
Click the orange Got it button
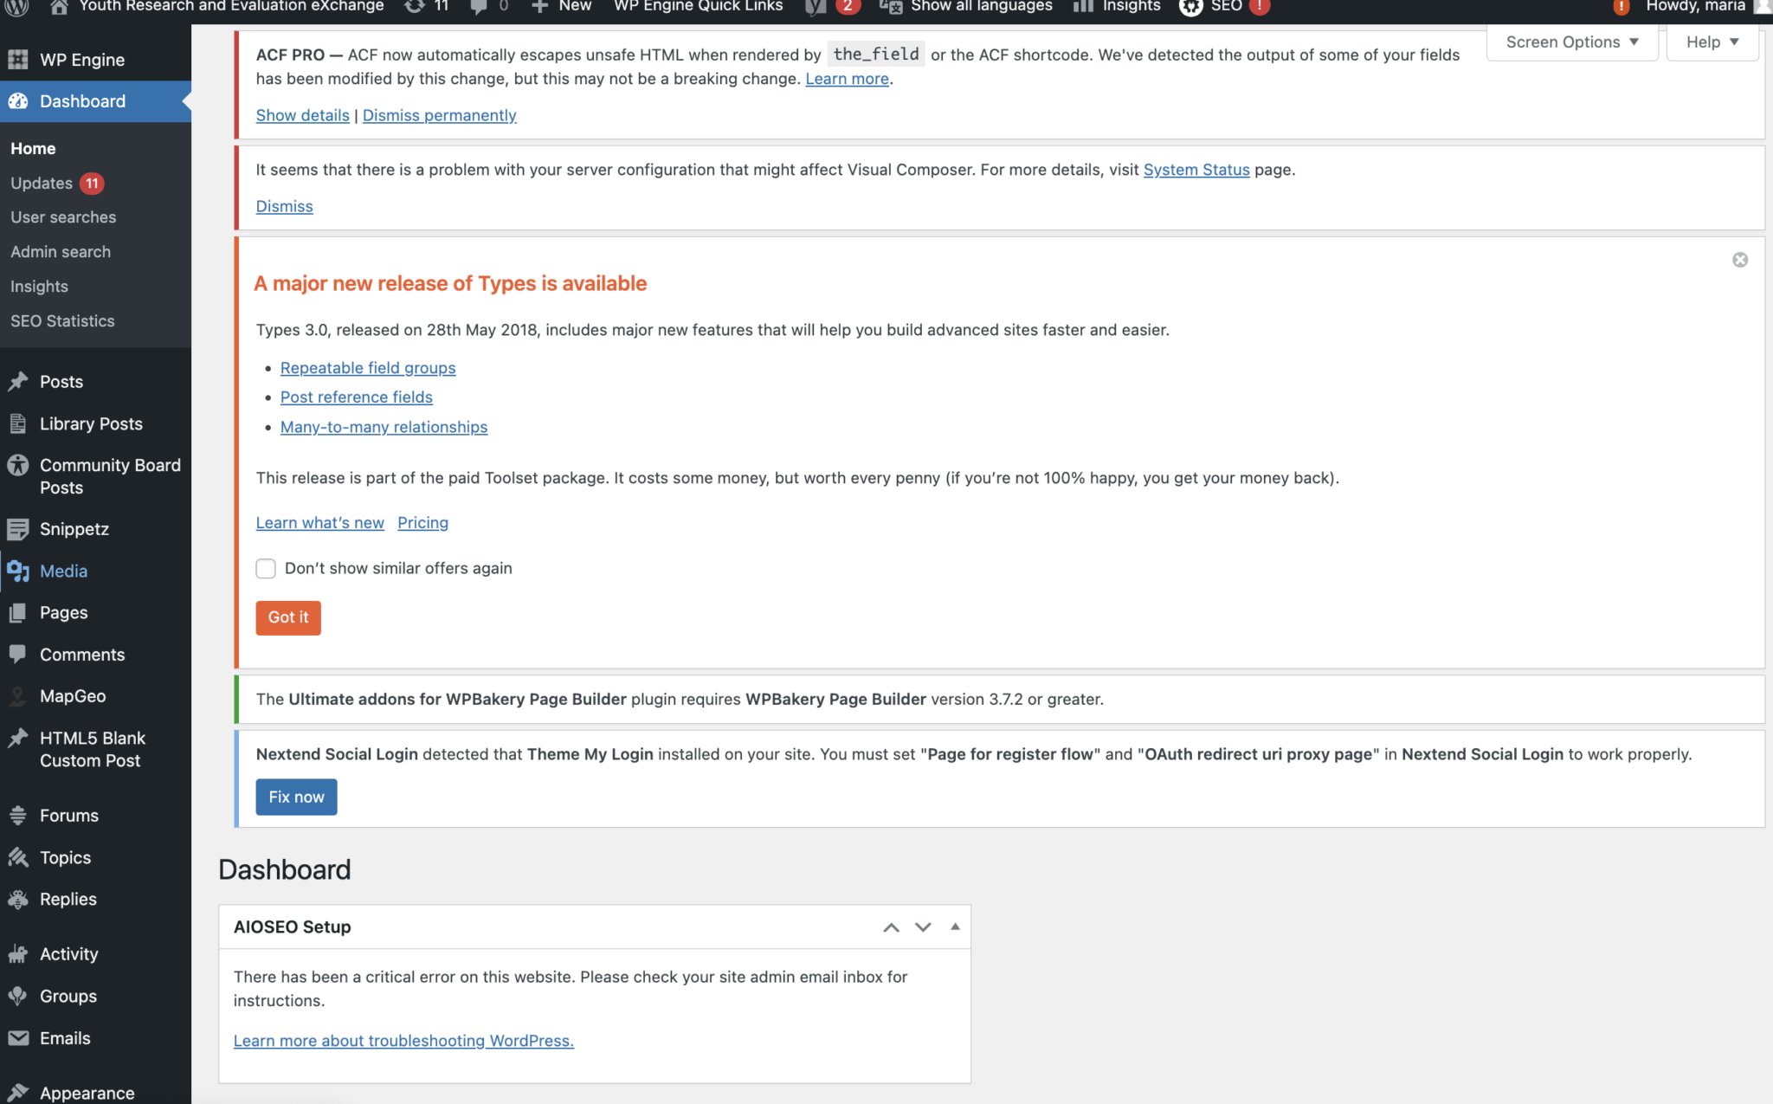coord(288,617)
